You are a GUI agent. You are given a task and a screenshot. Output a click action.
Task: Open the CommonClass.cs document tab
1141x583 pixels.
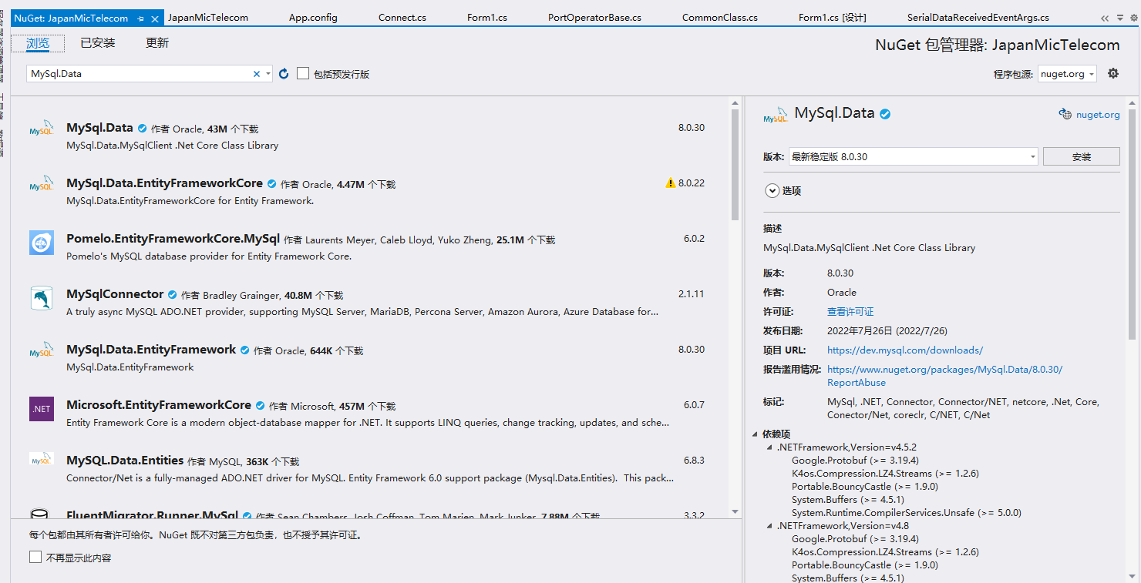[x=720, y=18]
